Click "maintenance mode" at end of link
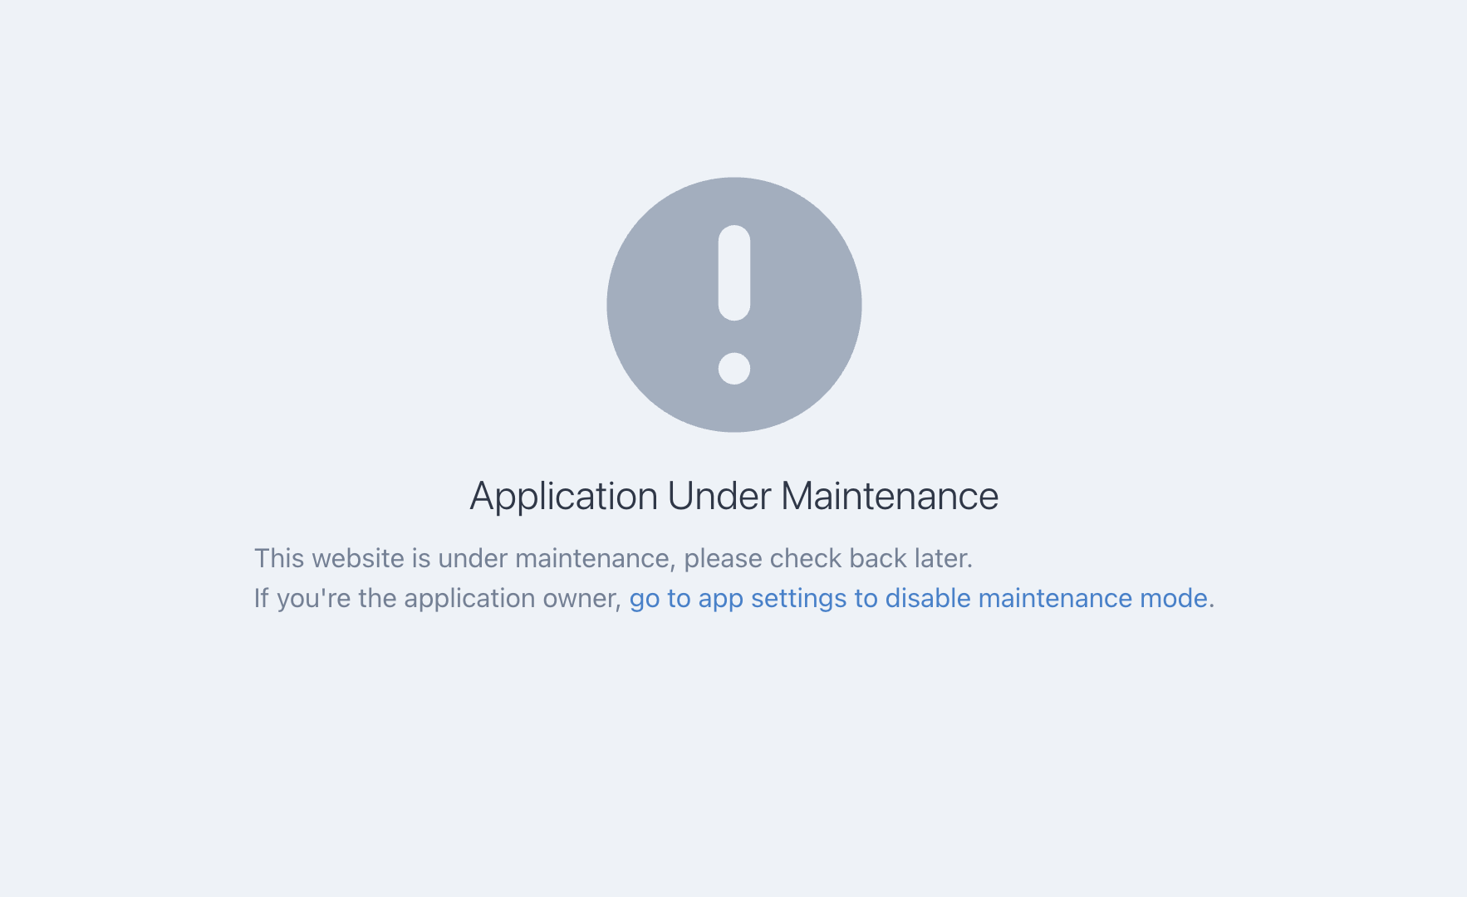 coord(1093,598)
